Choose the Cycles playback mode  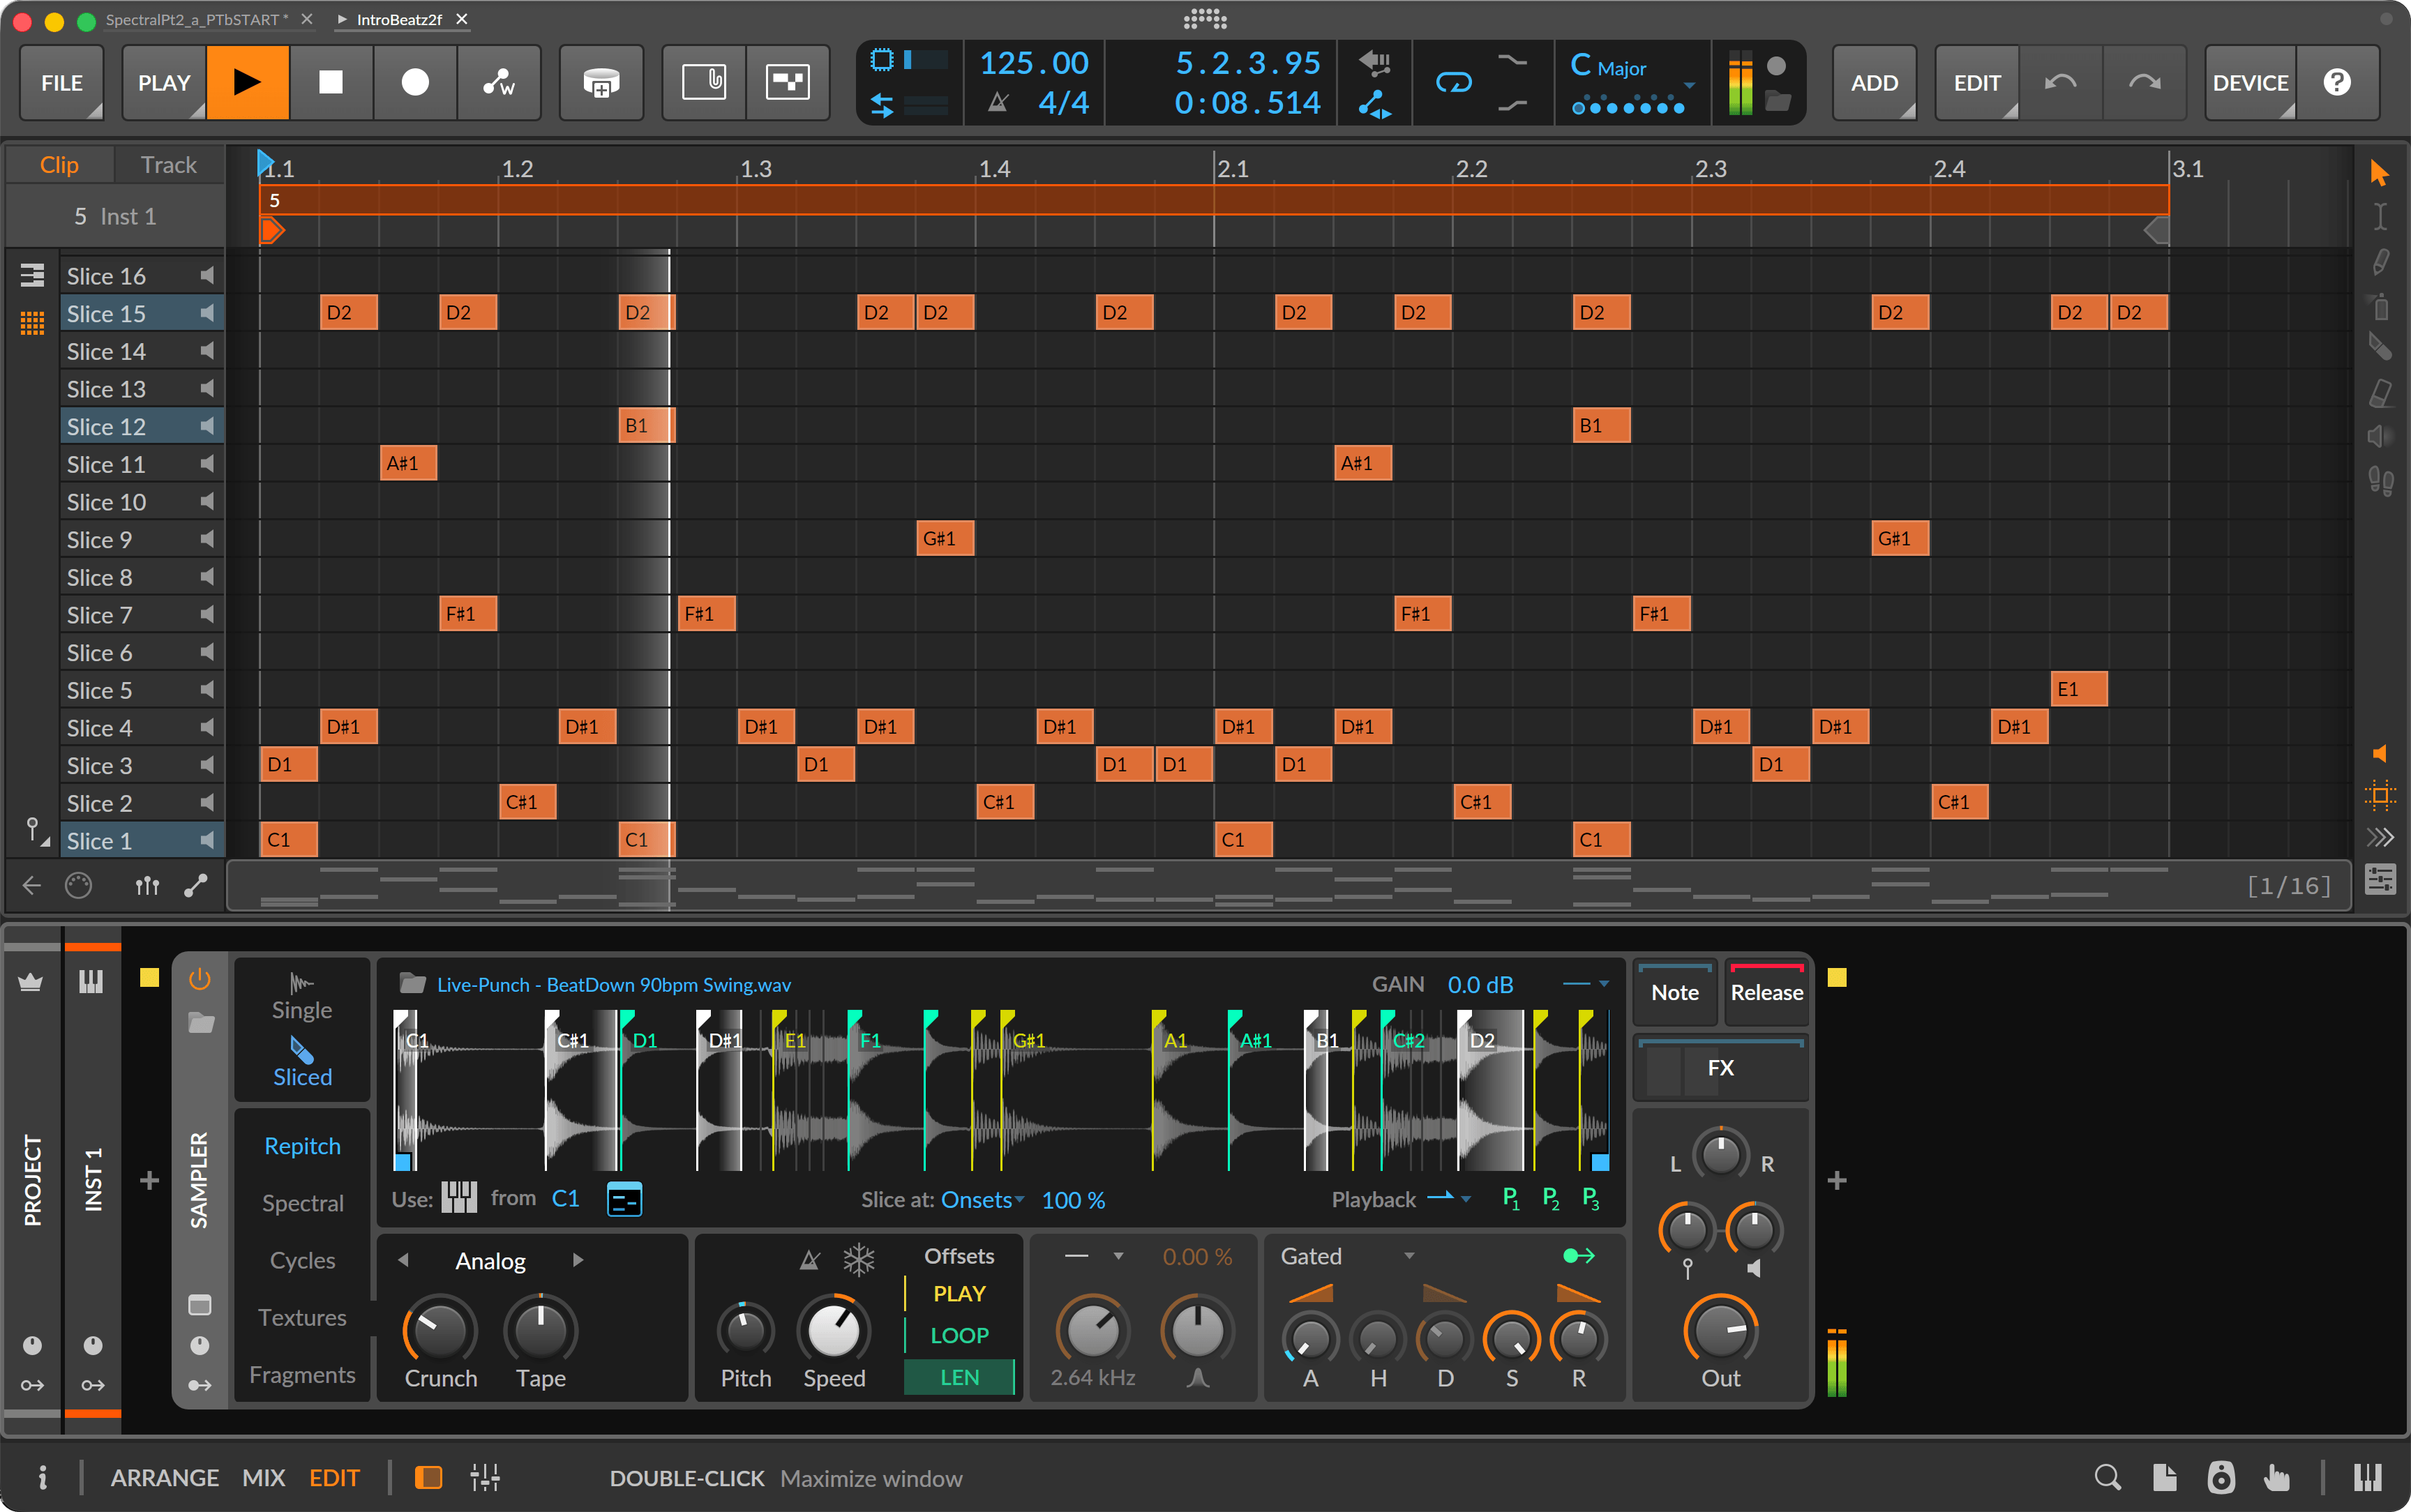tap(302, 1260)
